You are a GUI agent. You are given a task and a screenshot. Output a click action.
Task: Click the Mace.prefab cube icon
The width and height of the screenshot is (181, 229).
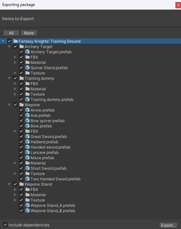click(27, 158)
